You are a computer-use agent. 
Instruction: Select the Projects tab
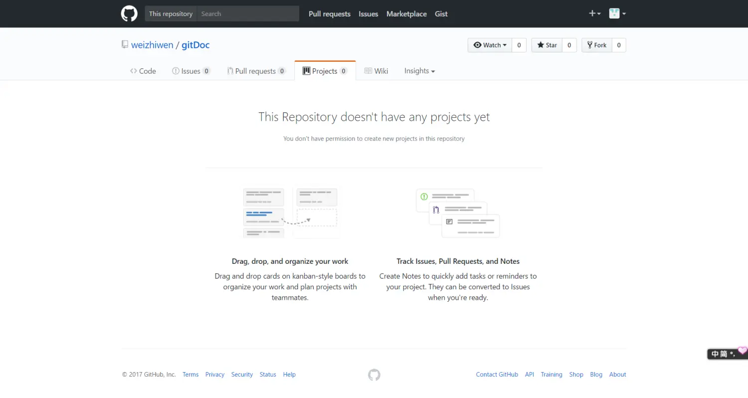coord(325,71)
